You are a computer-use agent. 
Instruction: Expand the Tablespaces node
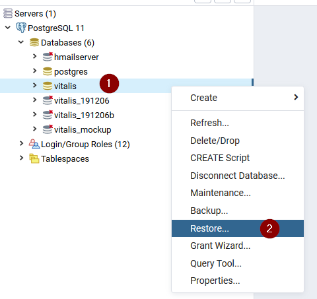[x=21, y=158]
